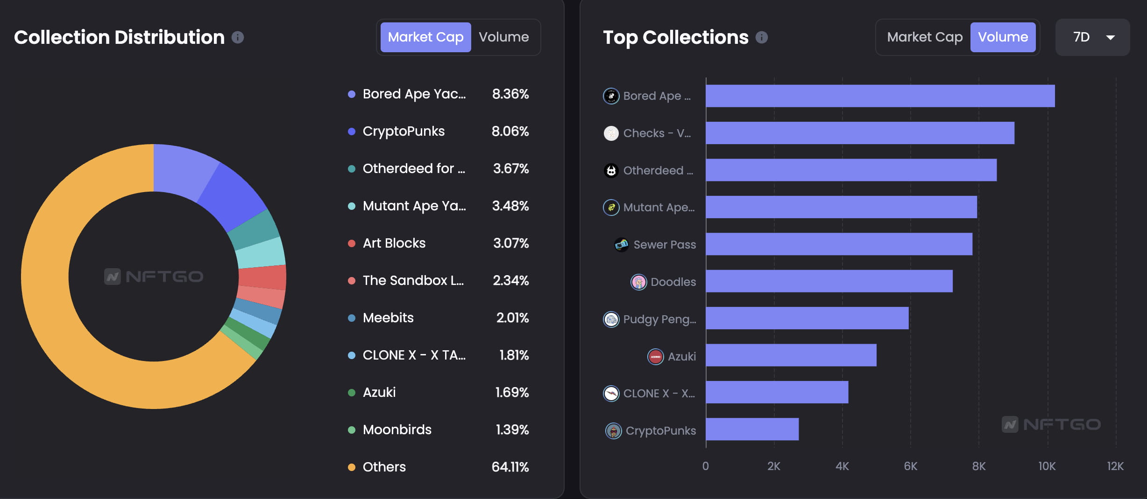
Task: Click the Sewer Pass collection icon
Action: coord(621,244)
